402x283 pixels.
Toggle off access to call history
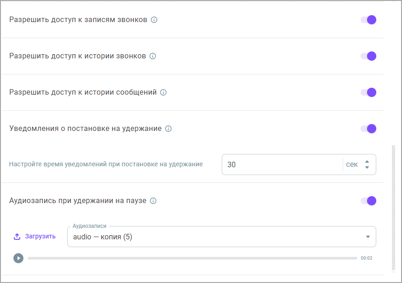(x=368, y=56)
